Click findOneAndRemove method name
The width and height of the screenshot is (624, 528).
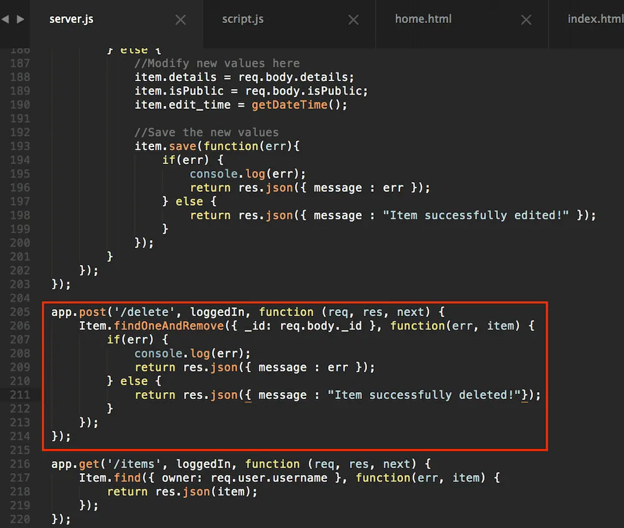(168, 326)
